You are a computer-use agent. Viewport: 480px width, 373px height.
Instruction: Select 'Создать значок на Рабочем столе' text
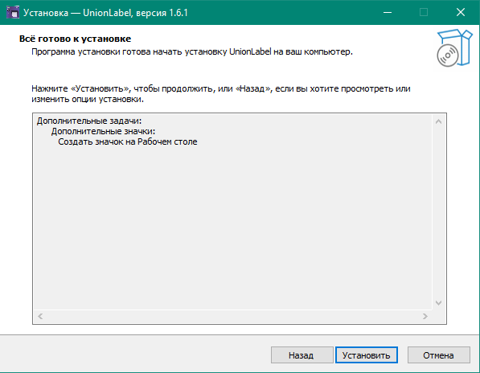[x=128, y=141]
